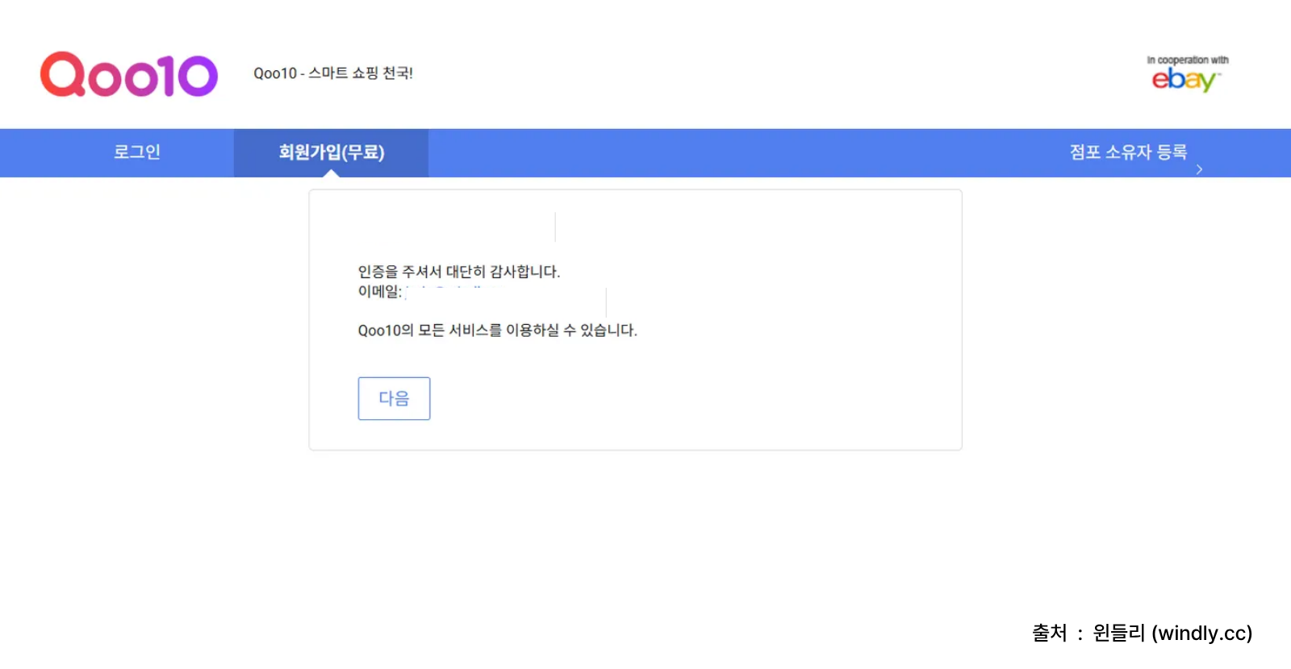
Task: Click the 다음 button
Action: [x=394, y=398]
